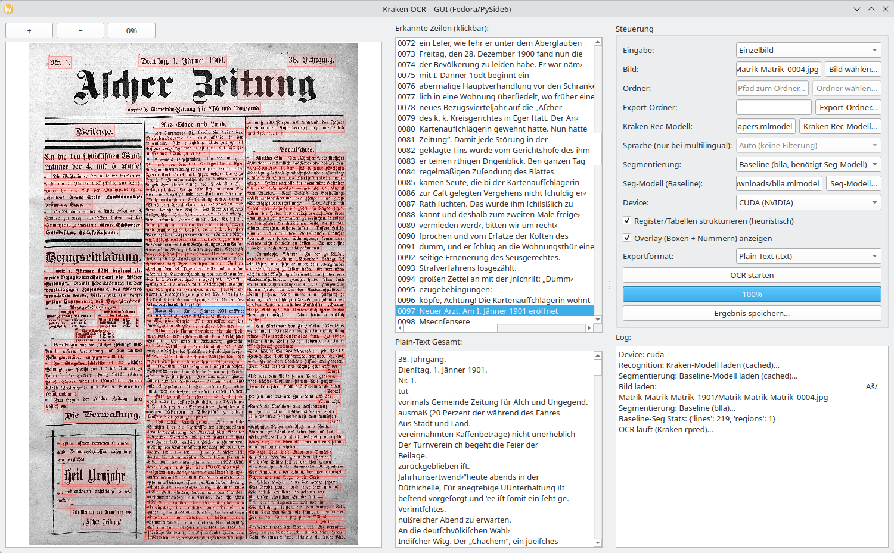Select line 0078 'neues Bezugsvierteljahr'

pos(495,107)
